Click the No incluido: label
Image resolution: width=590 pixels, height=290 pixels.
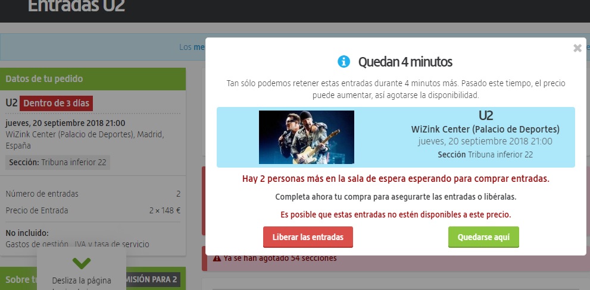click(x=27, y=233)
